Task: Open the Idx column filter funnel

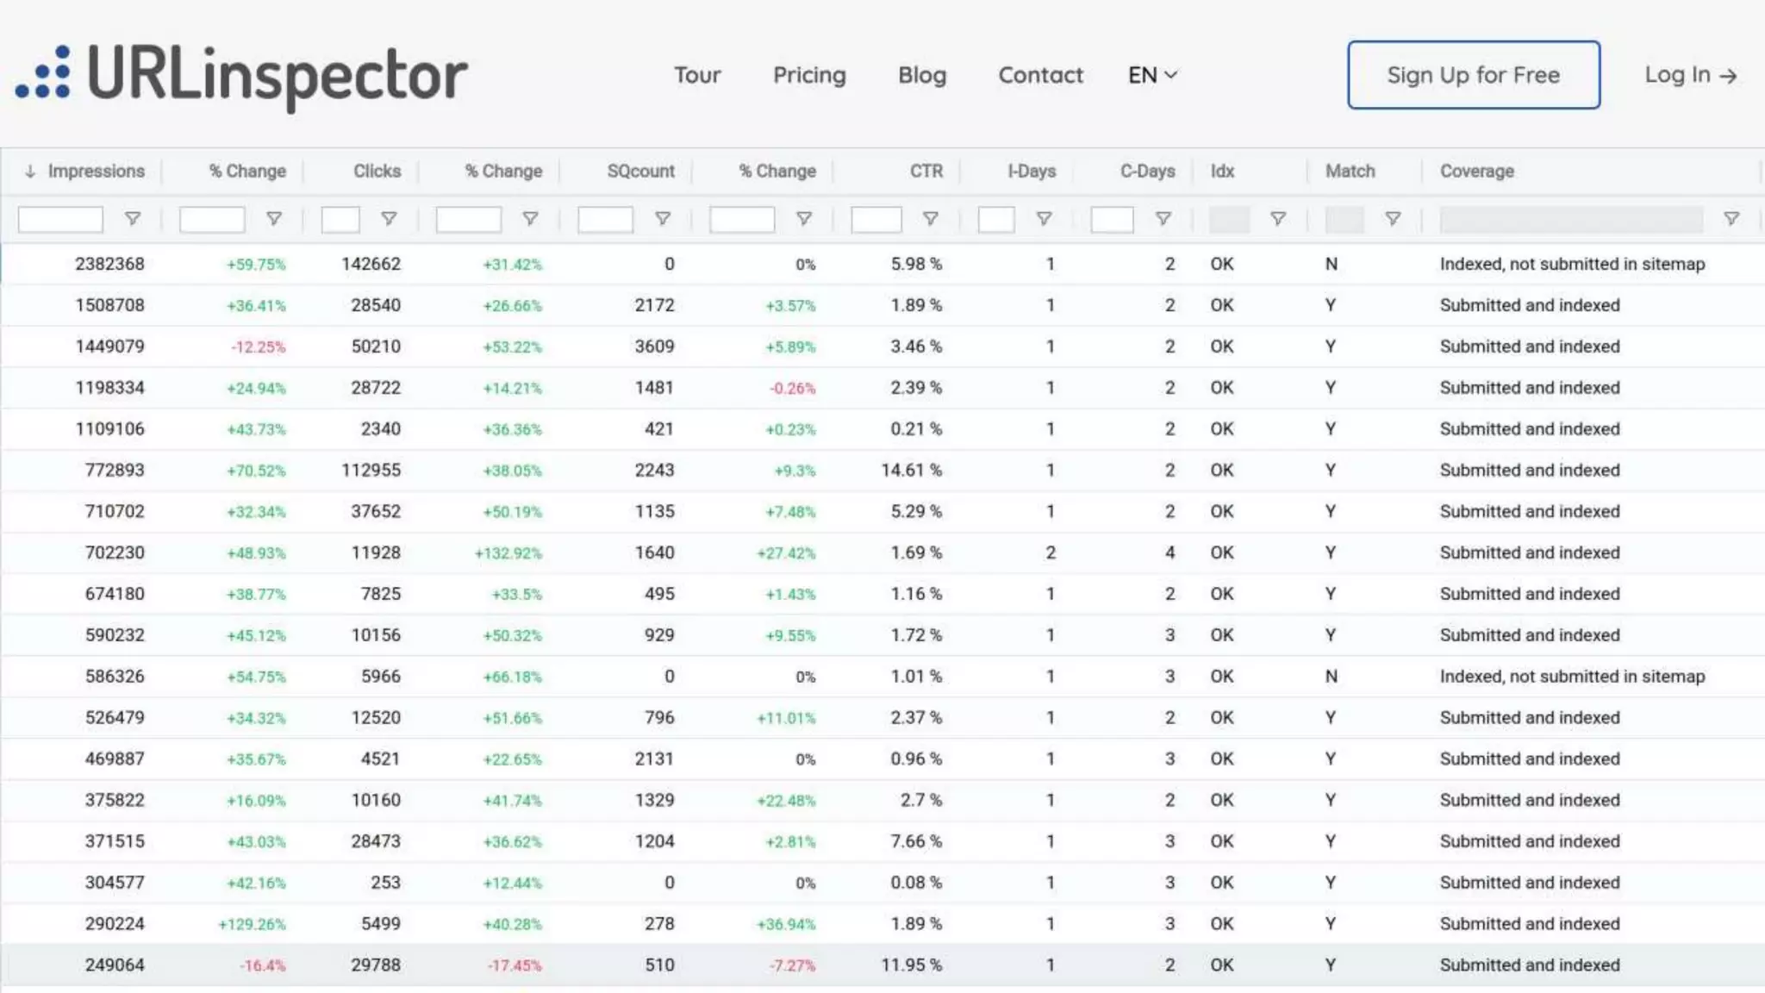Action: (1278, 219)
